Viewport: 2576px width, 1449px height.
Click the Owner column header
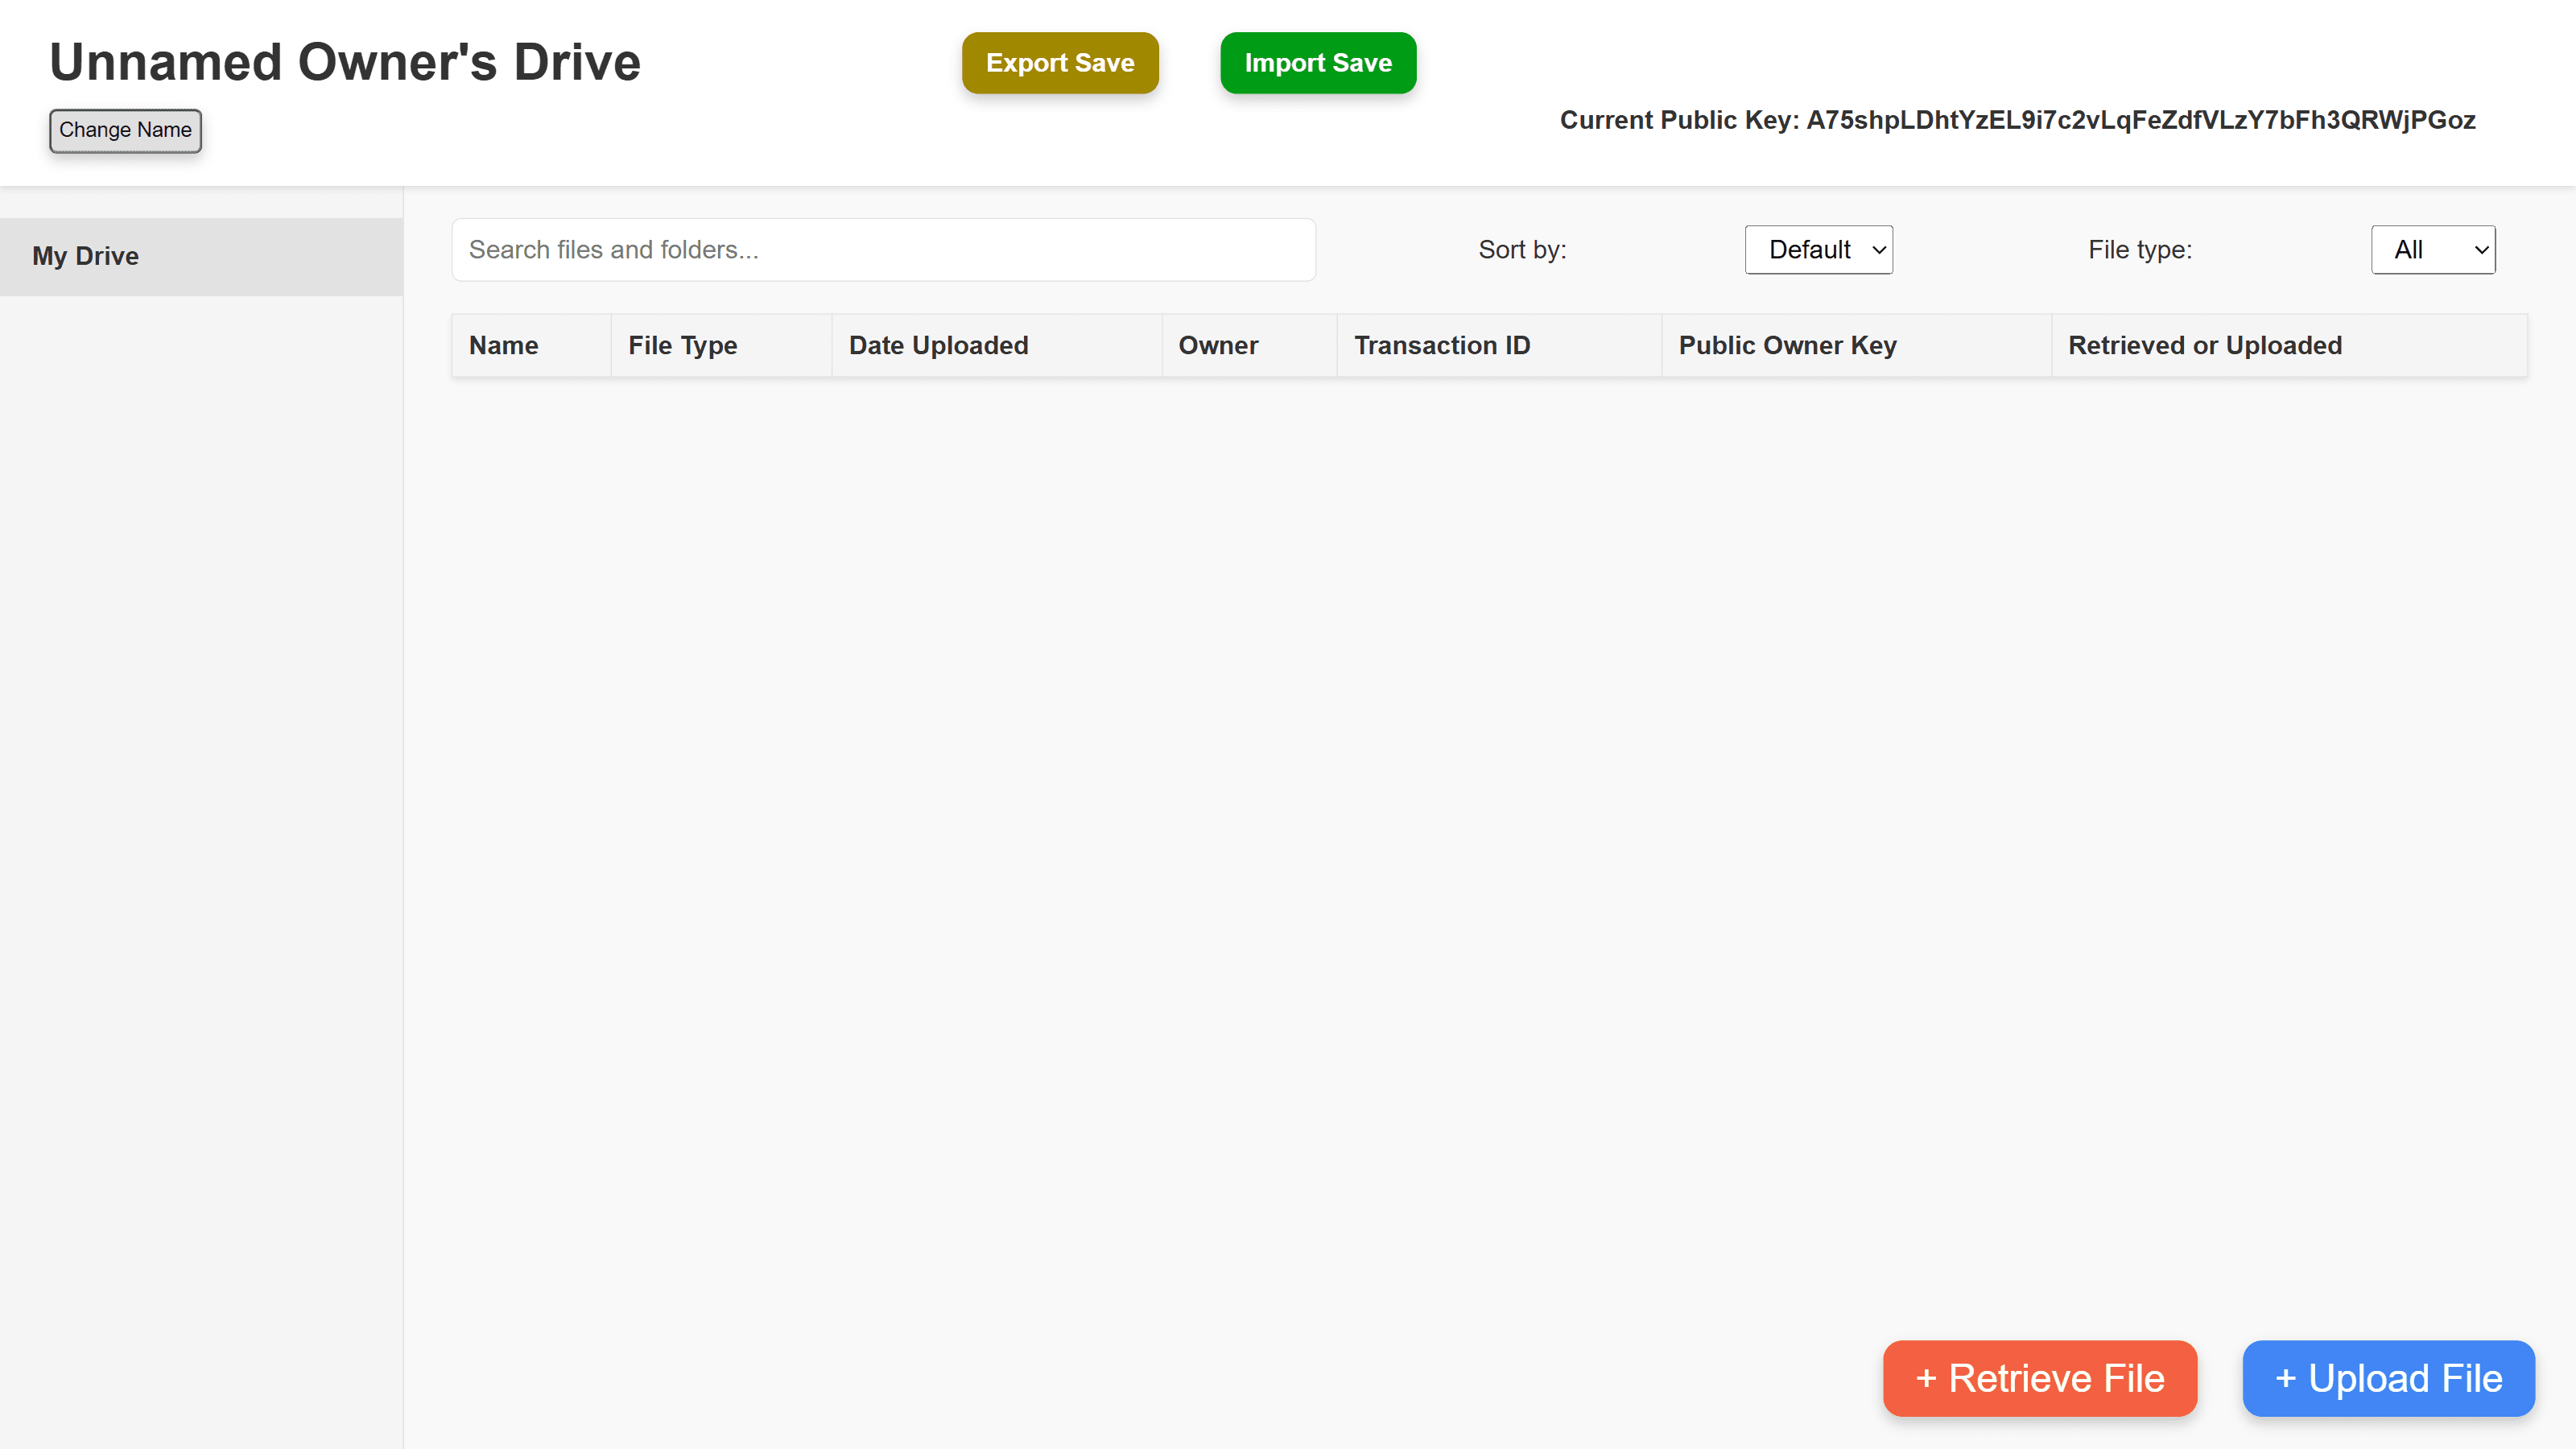coord(1217,345)
